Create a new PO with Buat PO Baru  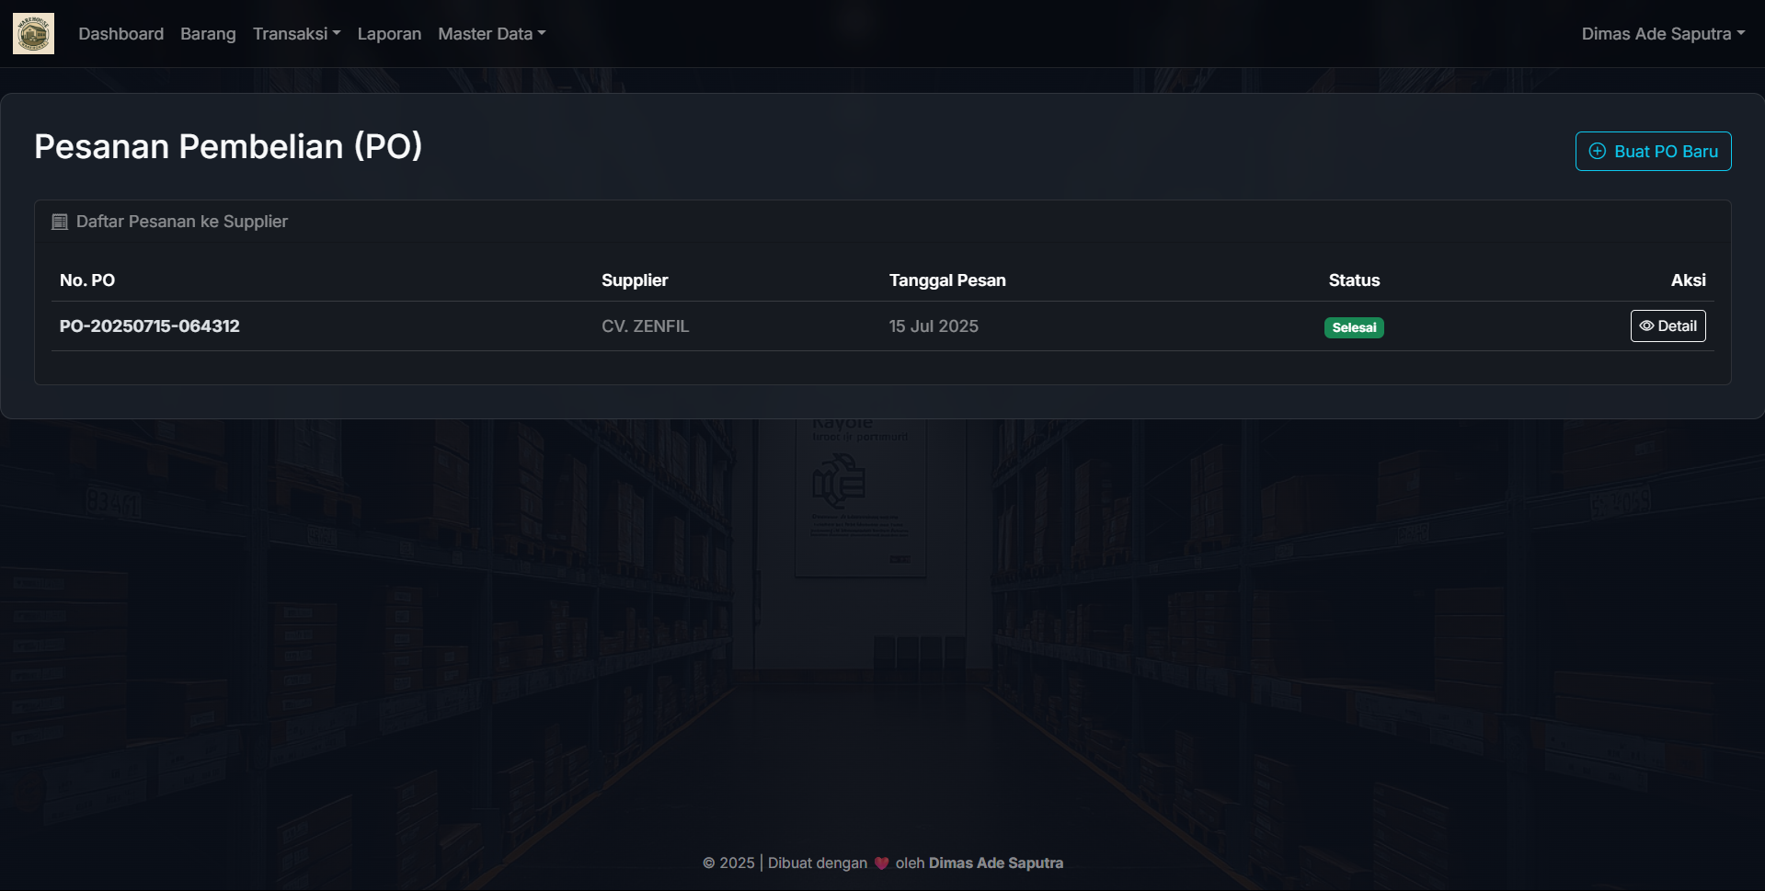pyautogui.click(x=1653, y=152)
